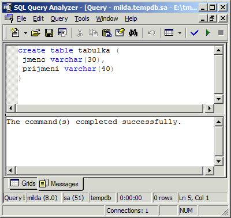Click 'Connections: 1' status bar text
The height and width of the screenshot is (218, 231).
(128, 211)
